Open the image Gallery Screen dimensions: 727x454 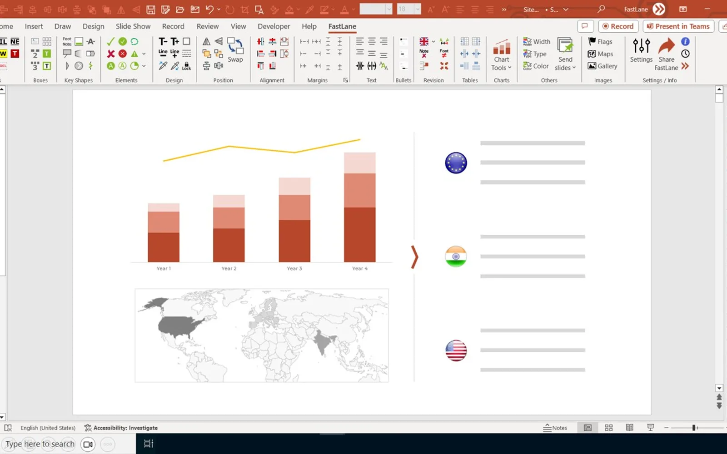click(x=602, y=66)
